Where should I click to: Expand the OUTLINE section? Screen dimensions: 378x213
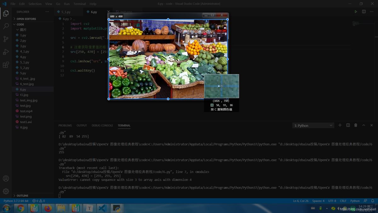tap(22, 196)
